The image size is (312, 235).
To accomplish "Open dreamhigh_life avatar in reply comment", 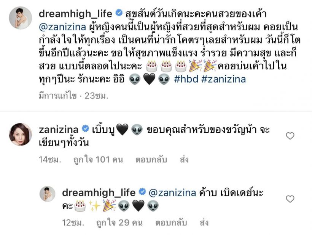I will (x=47, y=194).
